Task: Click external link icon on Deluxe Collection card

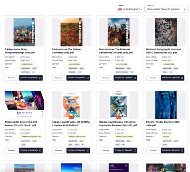Action: pyautogui.click(x=88, y=78)
